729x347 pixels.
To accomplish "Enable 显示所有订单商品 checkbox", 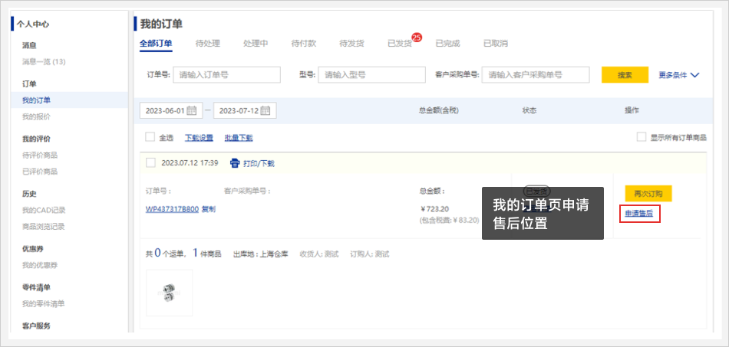I will tap(642, 137).
